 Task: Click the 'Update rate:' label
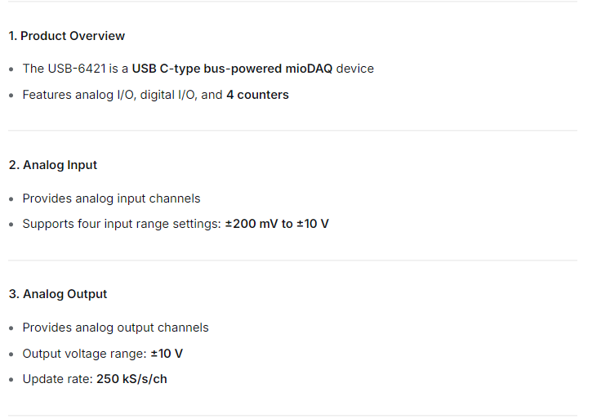pyautogui.click(x=58, y=379)
